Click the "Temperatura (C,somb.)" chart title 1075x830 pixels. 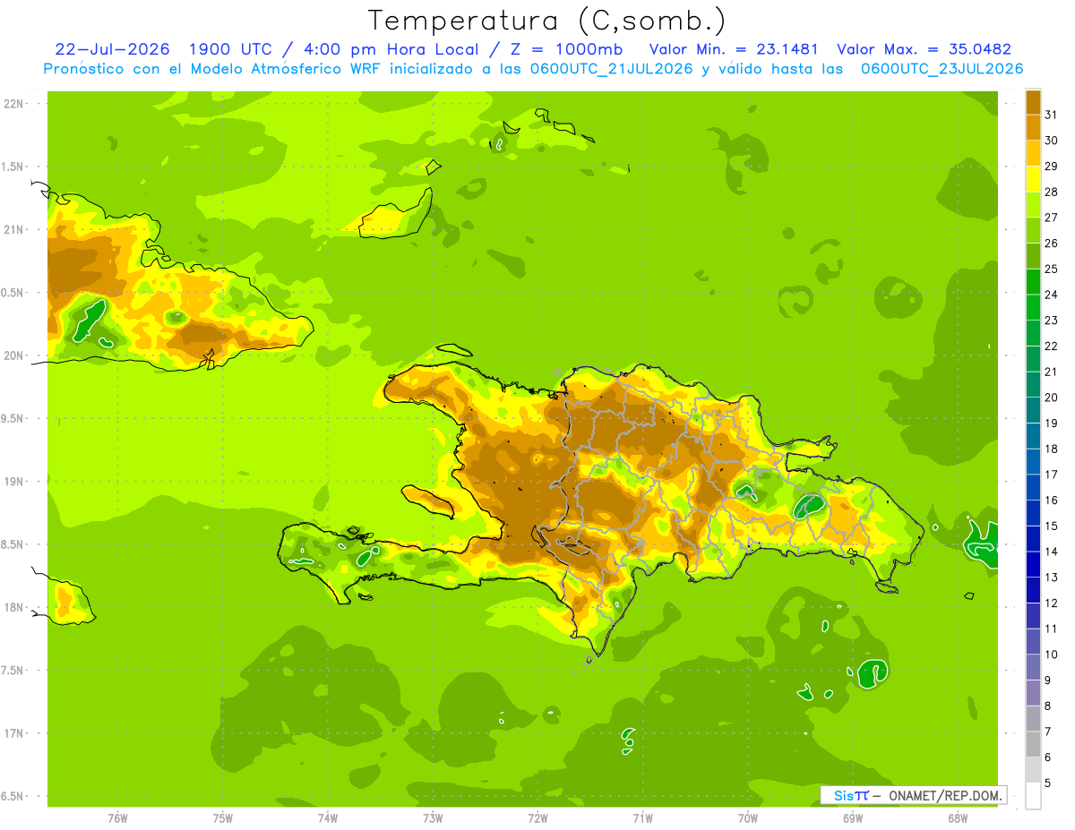(547, 21)
